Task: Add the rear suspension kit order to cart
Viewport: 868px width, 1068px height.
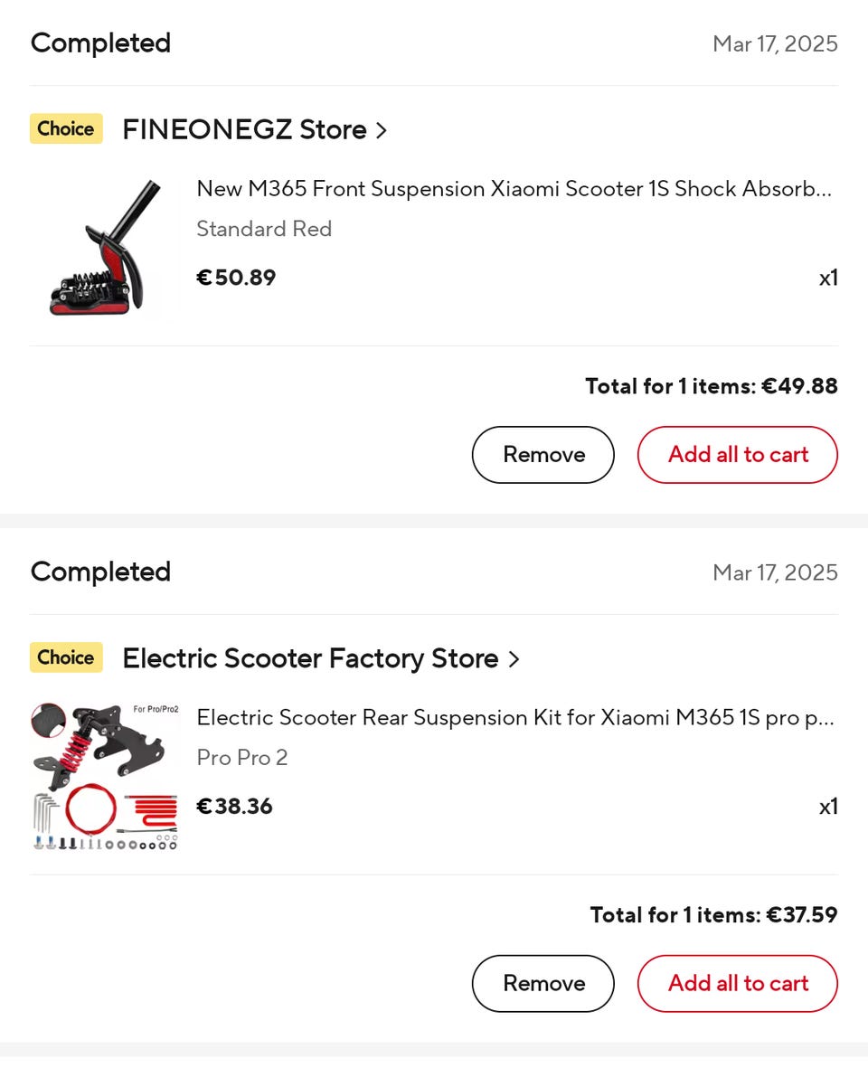Action: click(x=738, y=983)
